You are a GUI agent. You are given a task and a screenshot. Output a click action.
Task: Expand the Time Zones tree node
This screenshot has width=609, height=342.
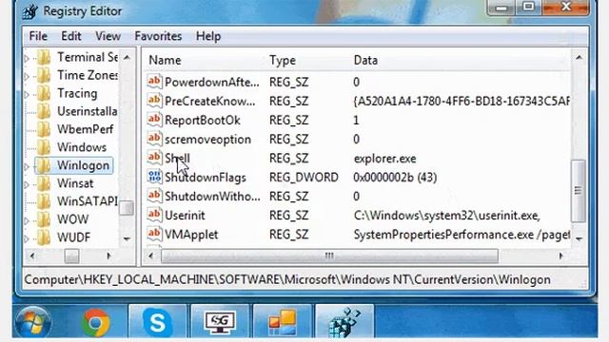[x=27, y=76]
